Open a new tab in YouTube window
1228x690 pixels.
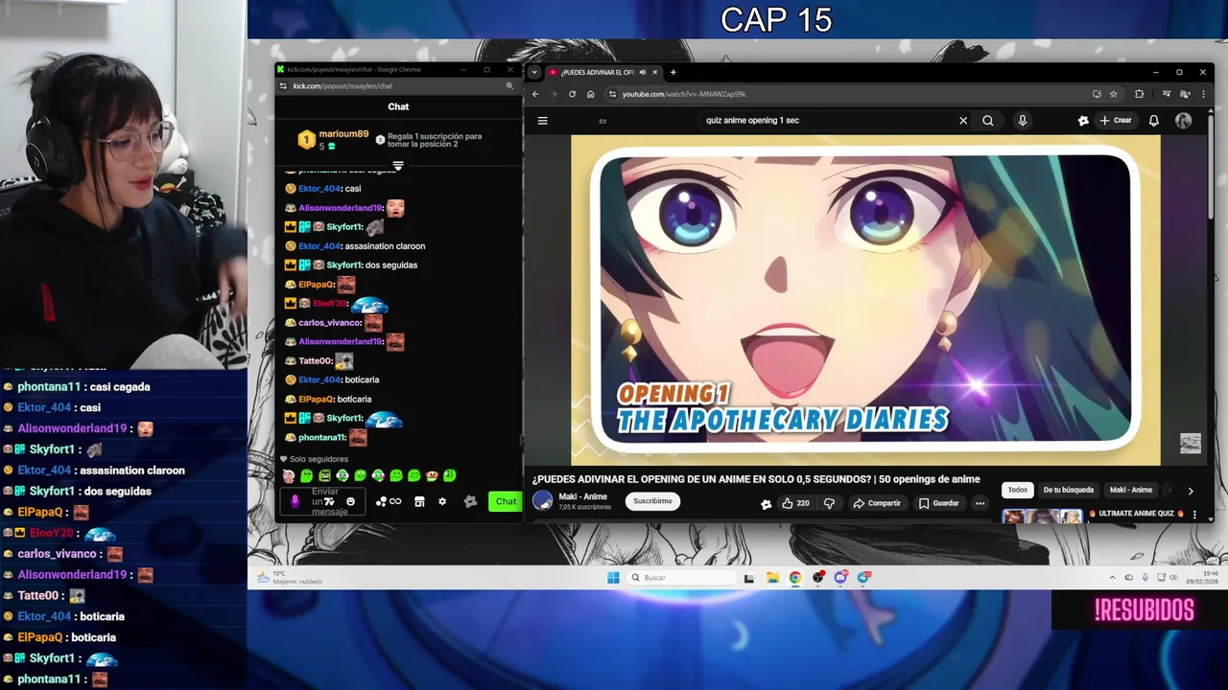click(x=673, y=72)
